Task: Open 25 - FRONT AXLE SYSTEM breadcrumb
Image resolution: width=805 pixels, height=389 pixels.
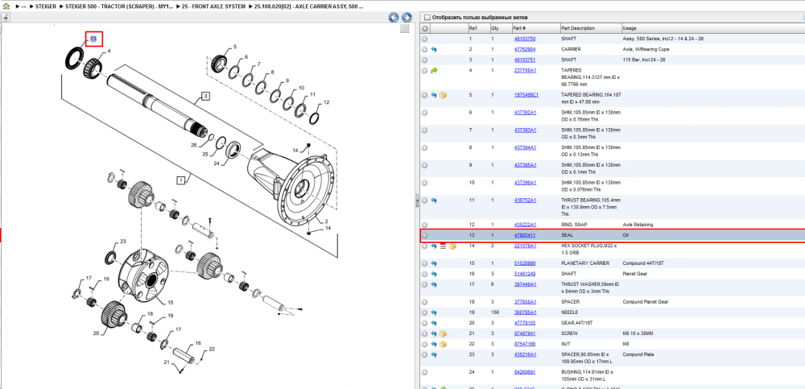Action: tap(213, 7)
